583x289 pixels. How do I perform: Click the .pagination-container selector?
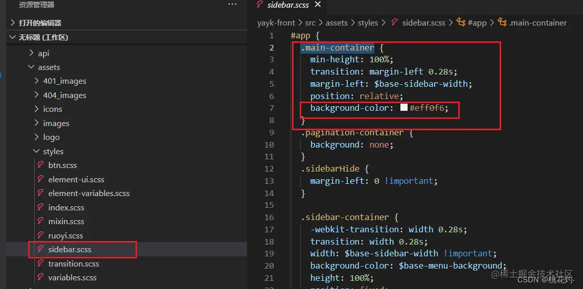(352, 132)
